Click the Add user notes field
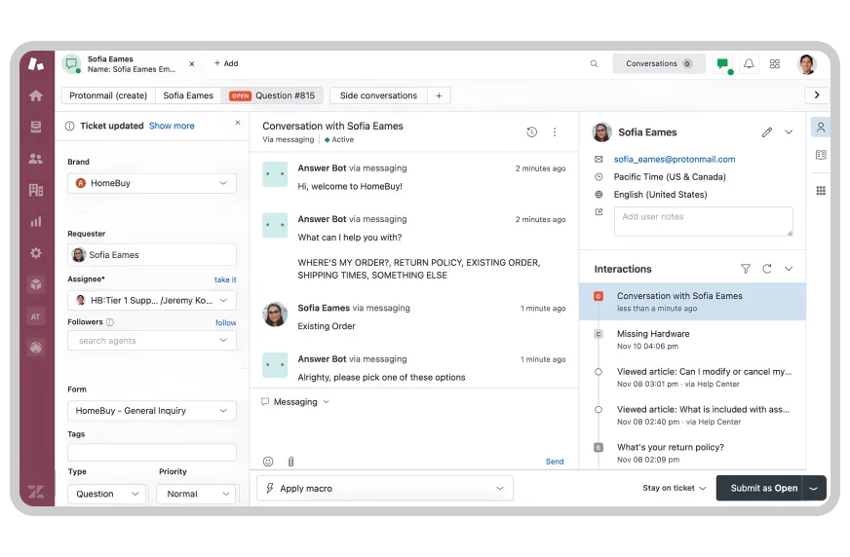 coord(704,221)
